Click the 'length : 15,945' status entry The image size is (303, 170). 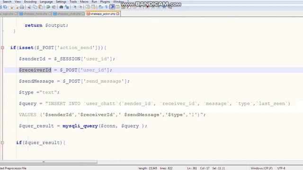point(148,168)
